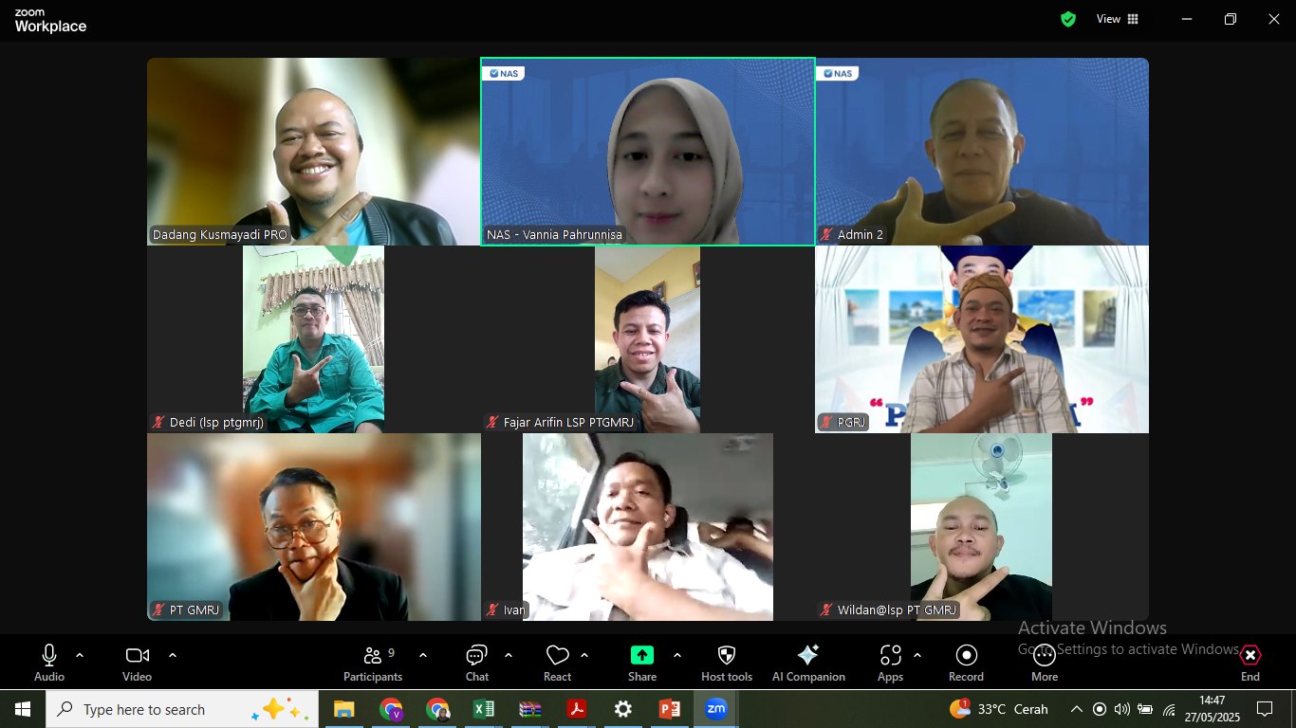This screenshot has height=728, width=1296.
Task: Open the Apps panel
Action: [x=891, y=662]
